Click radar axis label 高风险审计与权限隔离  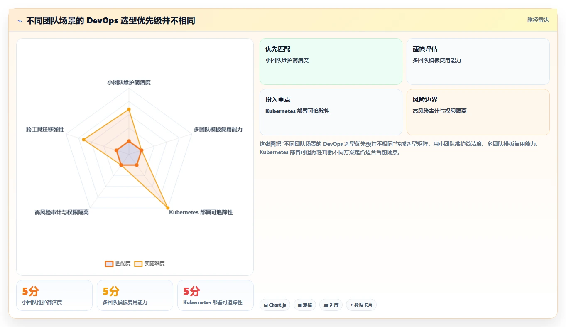pyautogui.click(x=61, y=212)
